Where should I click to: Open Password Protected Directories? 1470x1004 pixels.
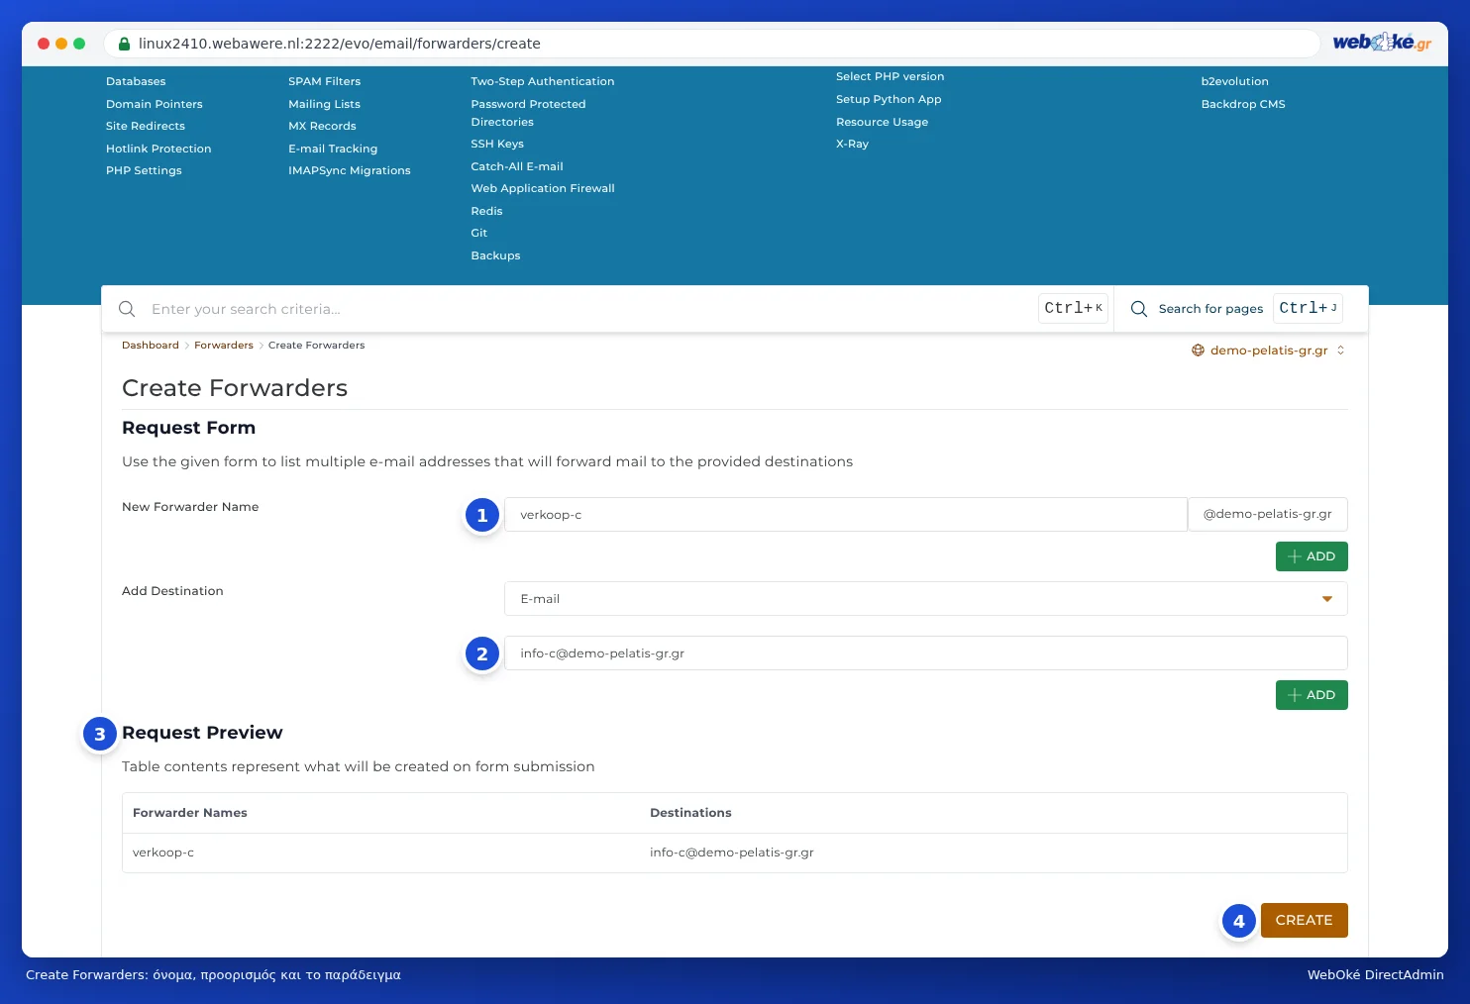click(x=528, y=113)
